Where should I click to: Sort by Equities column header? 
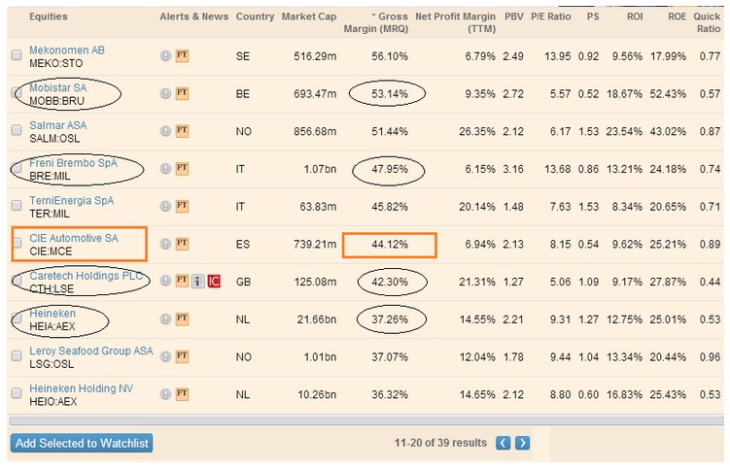coord(49,17)
